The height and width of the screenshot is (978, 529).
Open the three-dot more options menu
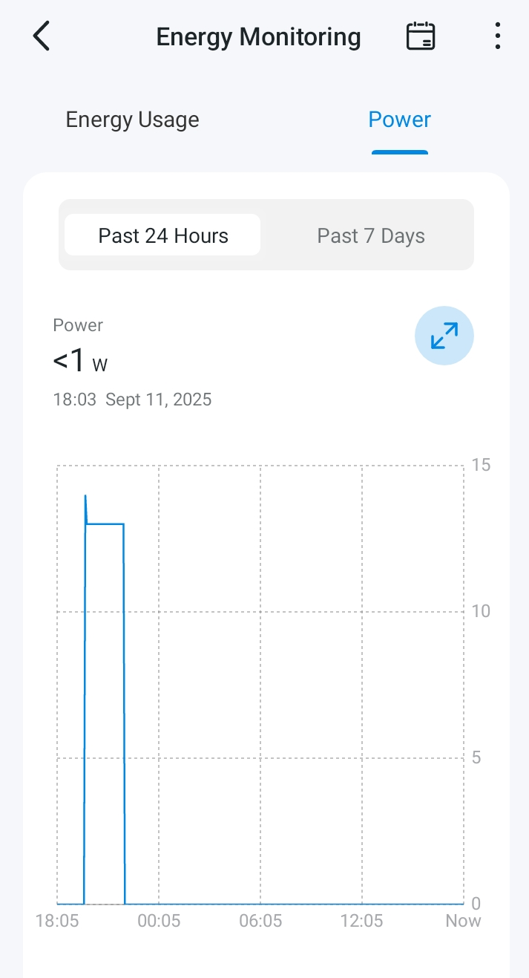[x=497, y=36]
